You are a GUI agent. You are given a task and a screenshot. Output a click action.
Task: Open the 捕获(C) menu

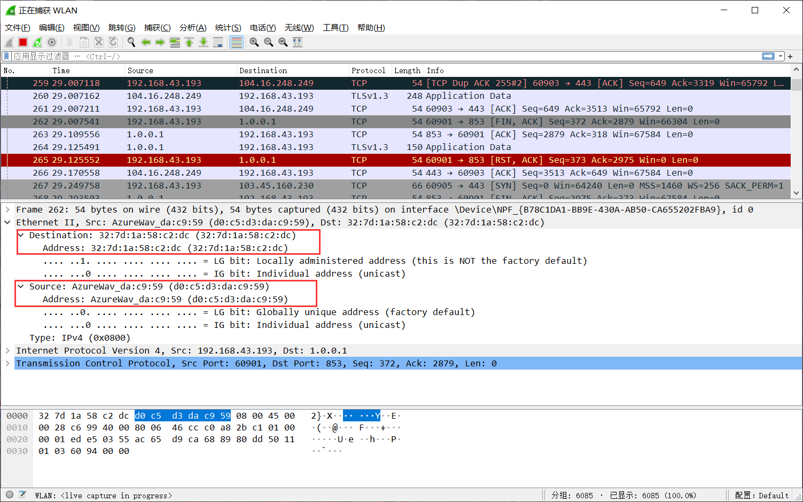click(x=157, y=28)
